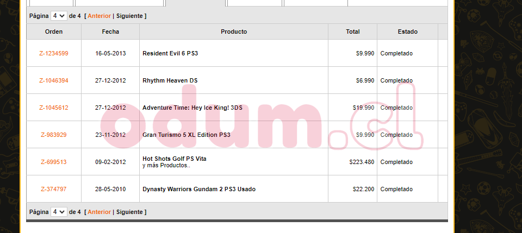Open order Z-1234599 link
The image size is (522, 233).
(54, 53)
